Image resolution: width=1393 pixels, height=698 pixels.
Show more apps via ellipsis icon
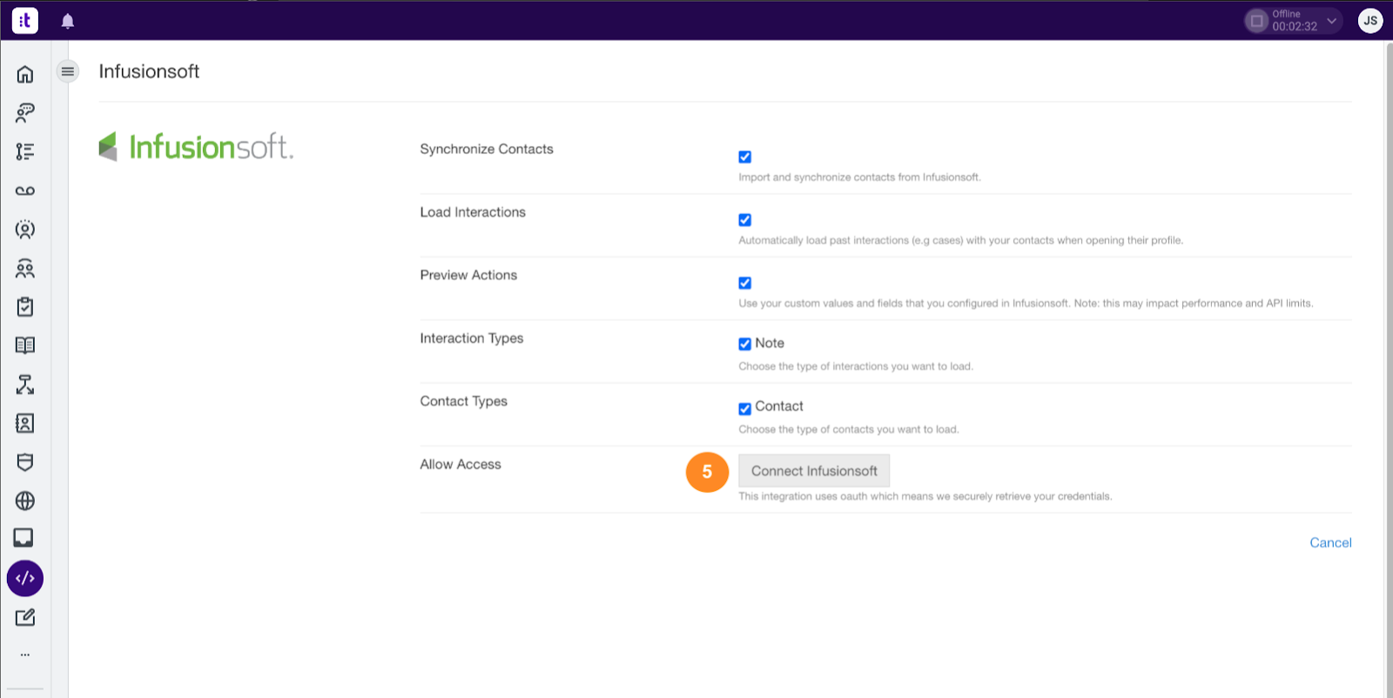coord(25,654)
